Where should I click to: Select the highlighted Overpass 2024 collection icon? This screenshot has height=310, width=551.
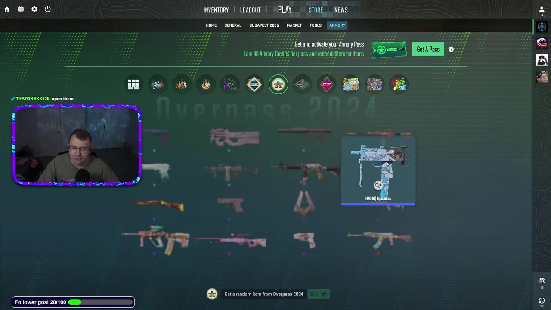pos(278,84)
